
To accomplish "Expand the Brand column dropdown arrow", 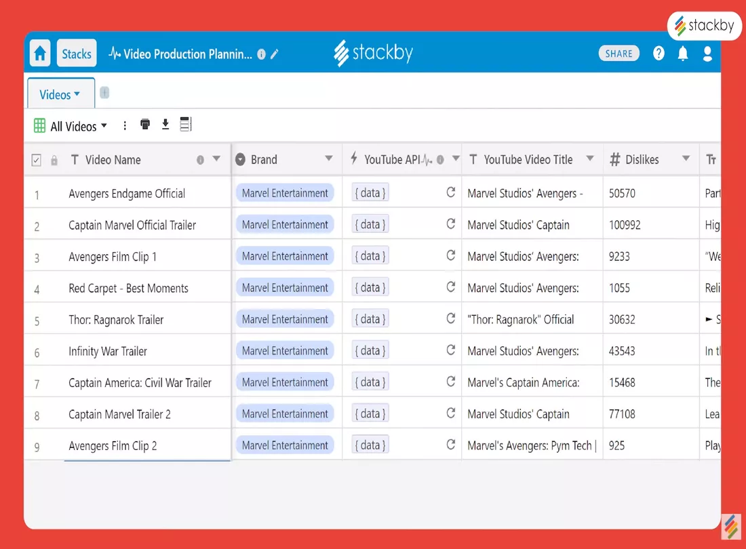I will (329, 159).
